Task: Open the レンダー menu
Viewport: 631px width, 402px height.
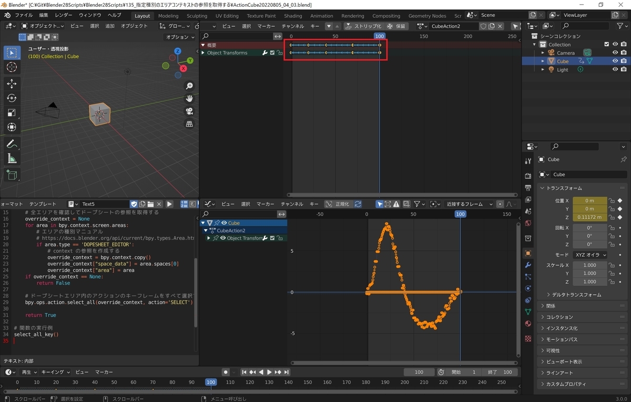Action: [x=64, y=15]
